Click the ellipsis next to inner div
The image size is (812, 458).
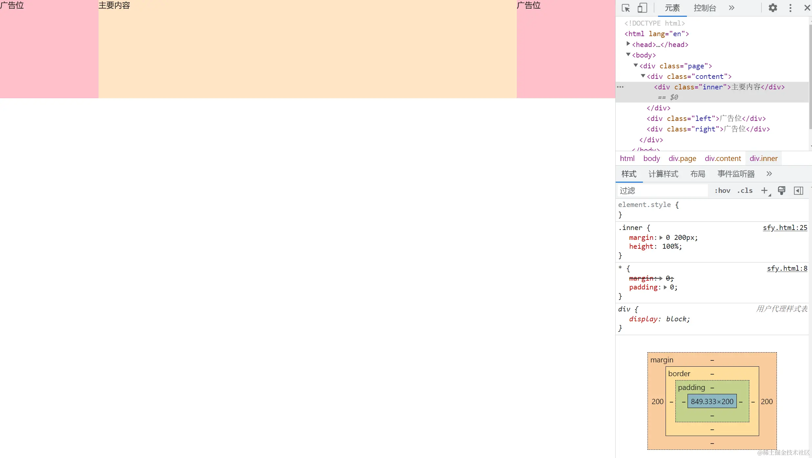click(x=620, y=87)
